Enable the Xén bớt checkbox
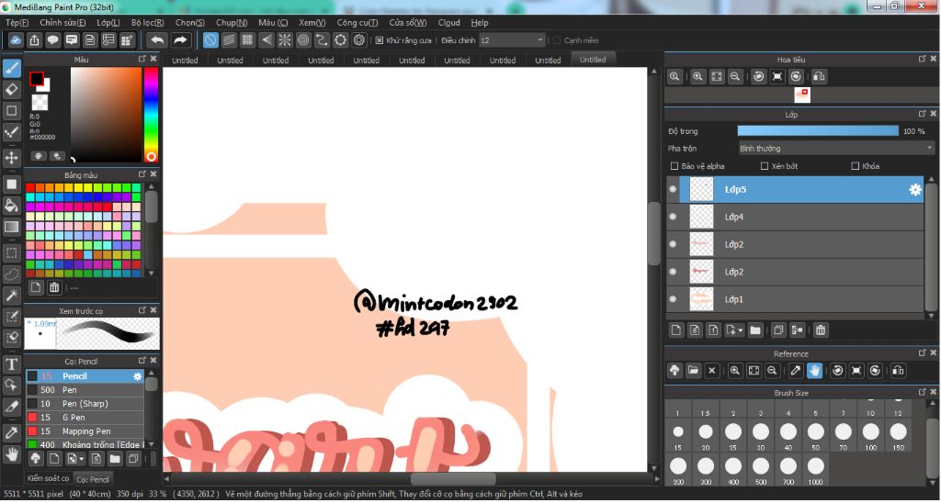941x503 pixels. 764,166
